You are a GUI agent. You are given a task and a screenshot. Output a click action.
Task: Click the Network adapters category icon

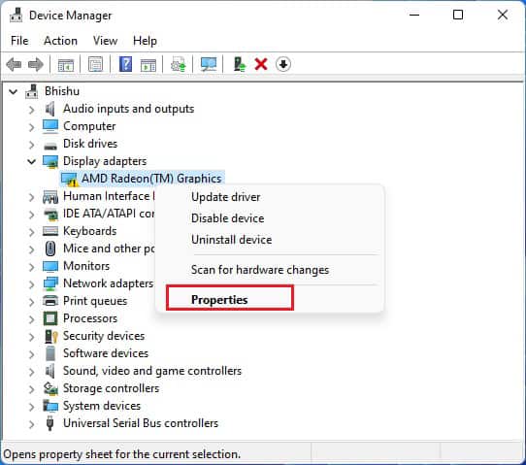tap(50, 283)
